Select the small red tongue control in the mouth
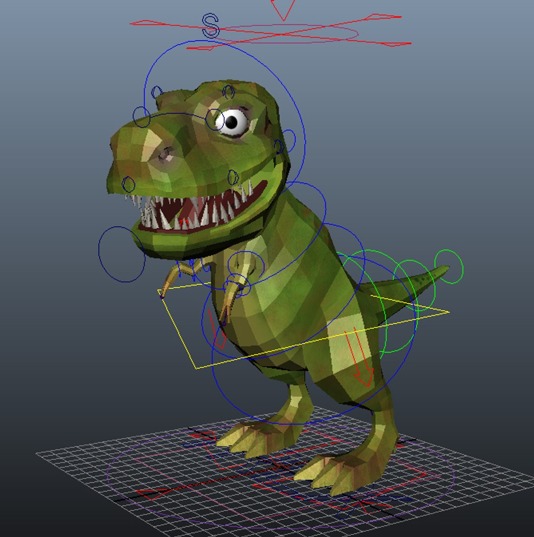Image resolution: width=534 pixels, height=537 pixels. point(184,223)
